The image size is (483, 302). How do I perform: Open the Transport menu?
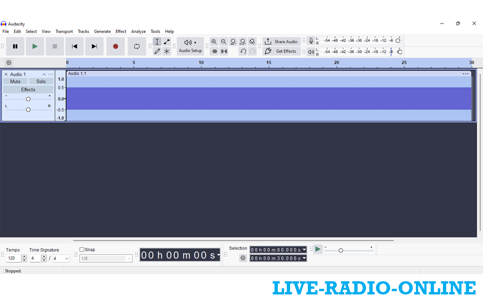[64, 32]
